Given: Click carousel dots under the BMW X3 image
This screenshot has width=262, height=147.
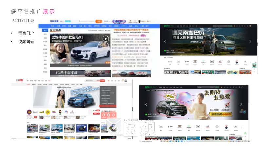Looking at the screenshot, I should tap(80, 62).
